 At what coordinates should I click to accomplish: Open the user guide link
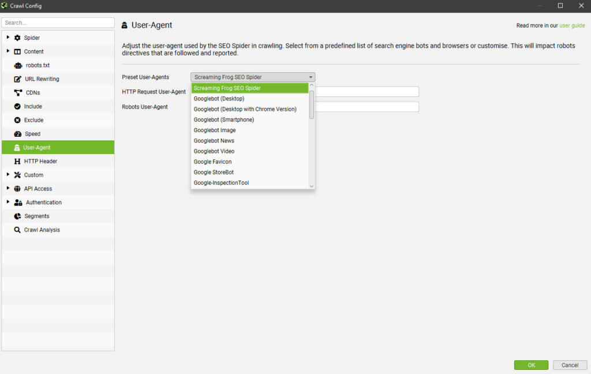tap(572, 25)
